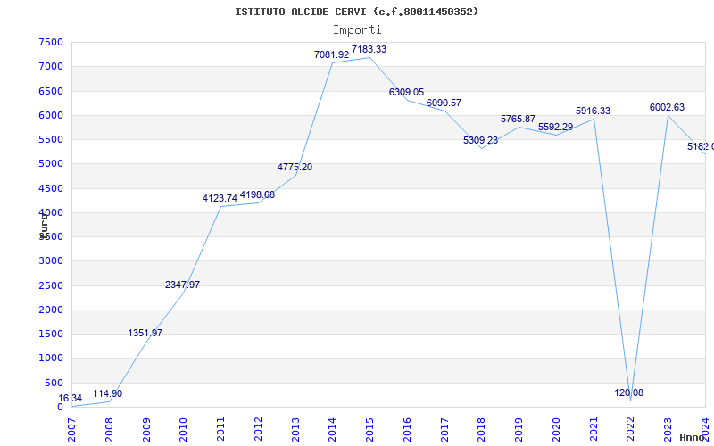Viewport: 714px width, 446px height.
Task: Click the 4500 y-axis tick label
Action: (51, 188)
